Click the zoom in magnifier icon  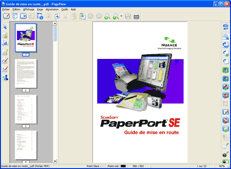(107, 16)
